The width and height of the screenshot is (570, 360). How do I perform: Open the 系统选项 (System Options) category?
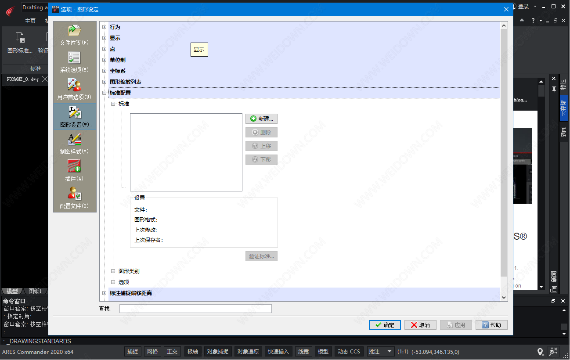point(74,62)
